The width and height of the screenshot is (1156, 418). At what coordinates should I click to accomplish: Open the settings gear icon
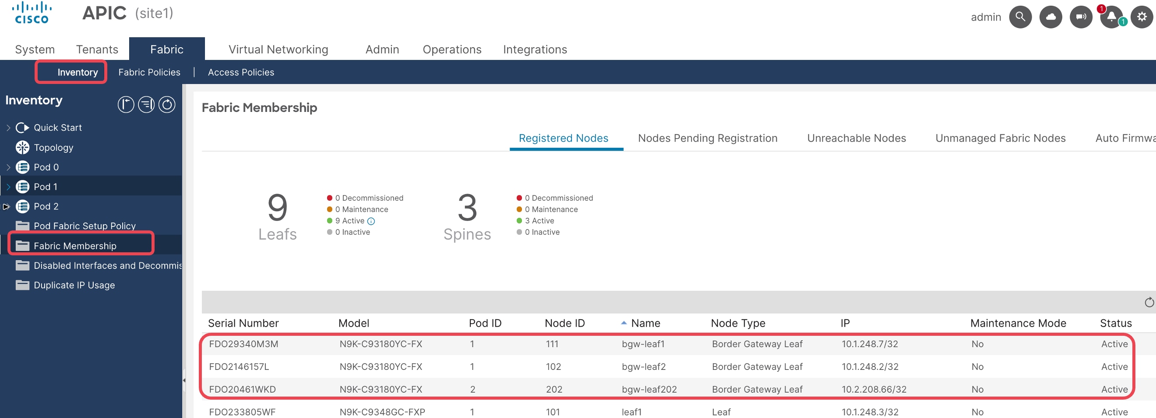tap(1142, 17)
